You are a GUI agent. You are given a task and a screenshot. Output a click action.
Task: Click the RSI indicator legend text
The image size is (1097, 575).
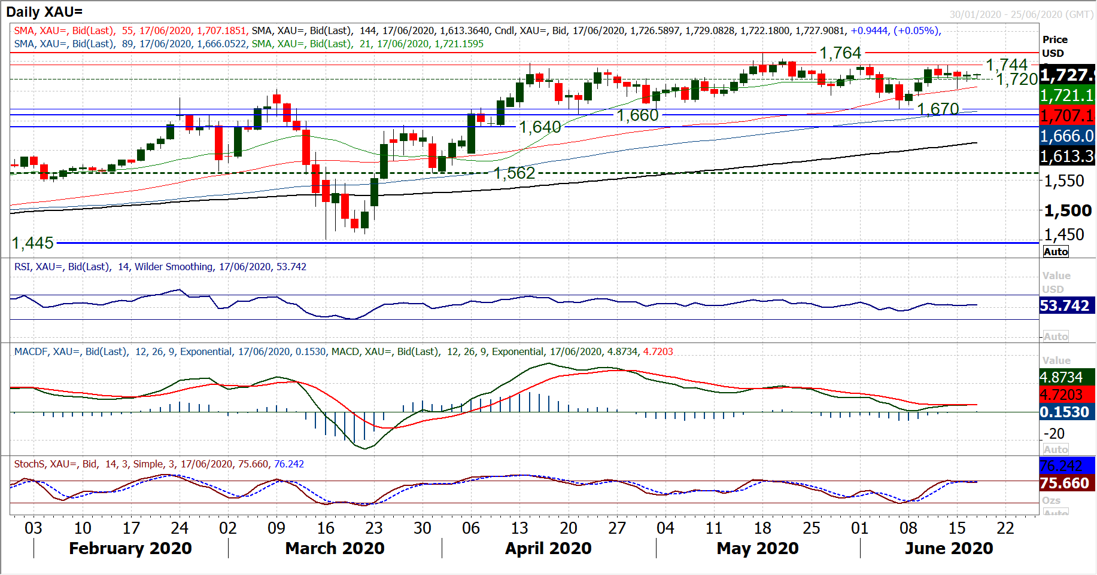coord(160,267)
